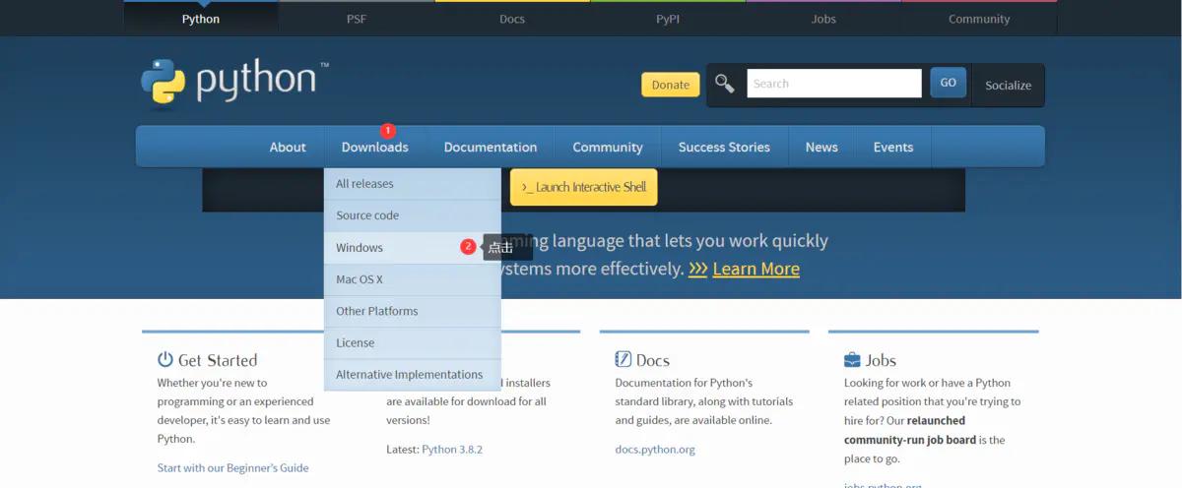The image size is (1182, 488).
Task: Open News in the navigation bar
Action: pos(821,147)
